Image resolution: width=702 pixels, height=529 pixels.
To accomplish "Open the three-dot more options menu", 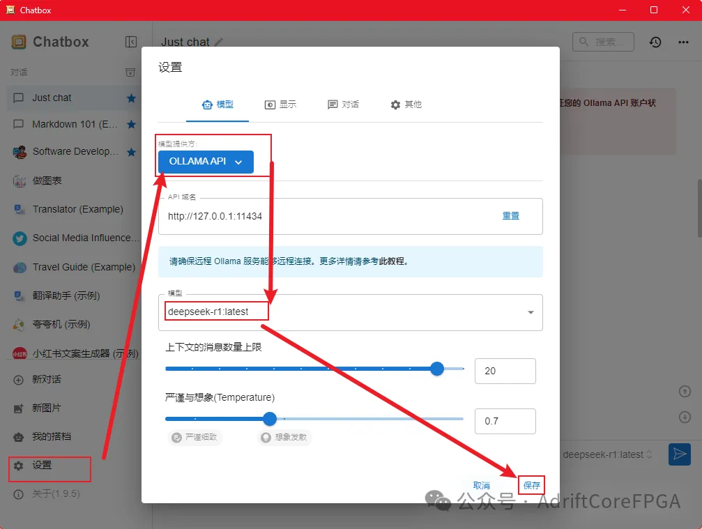I will [683, 42].
